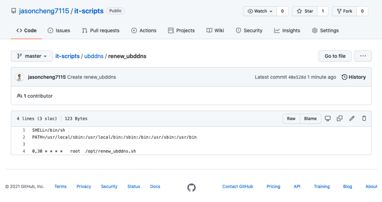This screenshot has height=202, width=382.
Task: Click the Go to file button
Action: (335, 56)
